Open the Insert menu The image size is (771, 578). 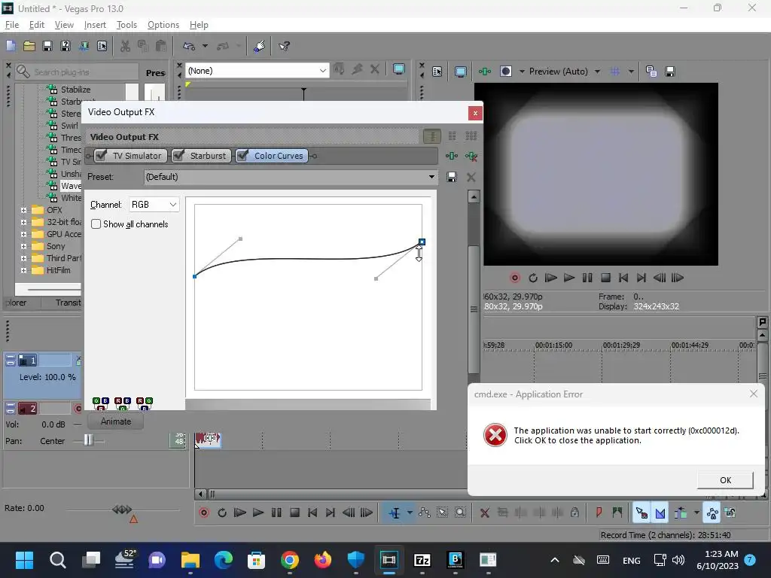pyautogui.click(x=95, y=25)
